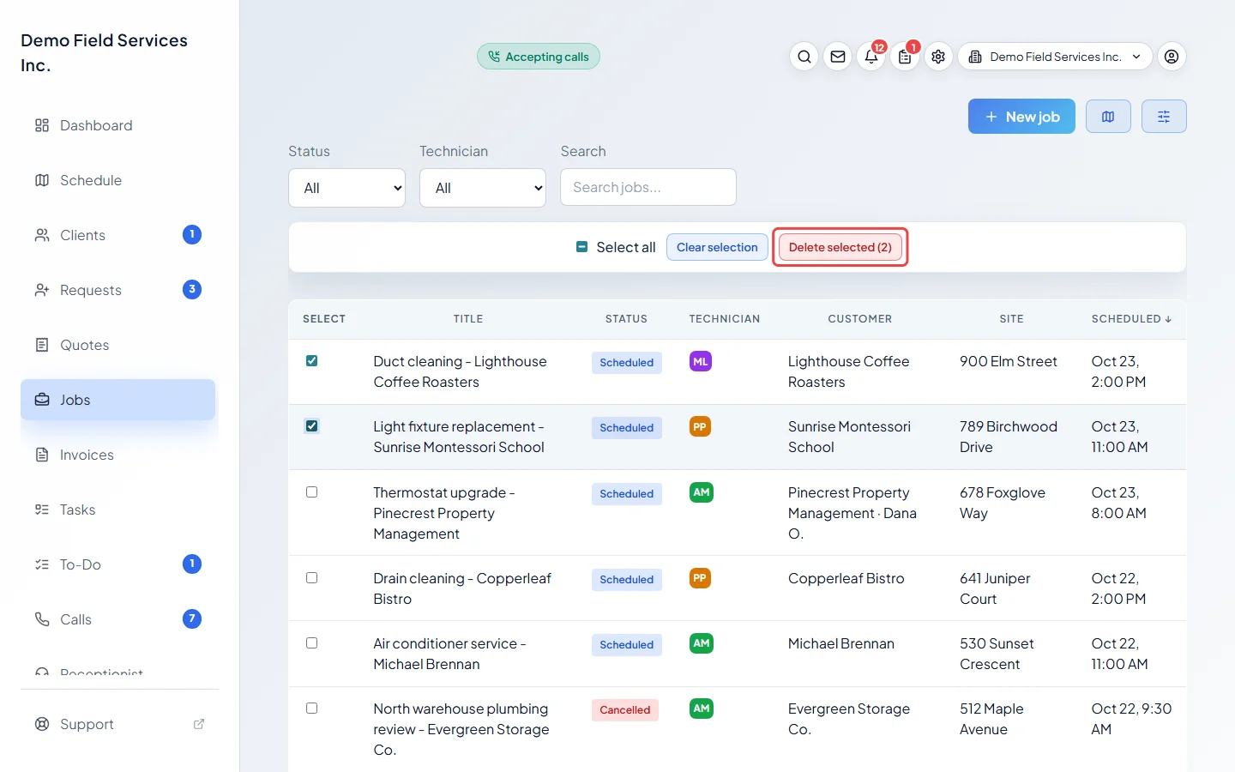1235x772 pixels.
Task: Open the filter sliders button
Action: click(1164, 117)
